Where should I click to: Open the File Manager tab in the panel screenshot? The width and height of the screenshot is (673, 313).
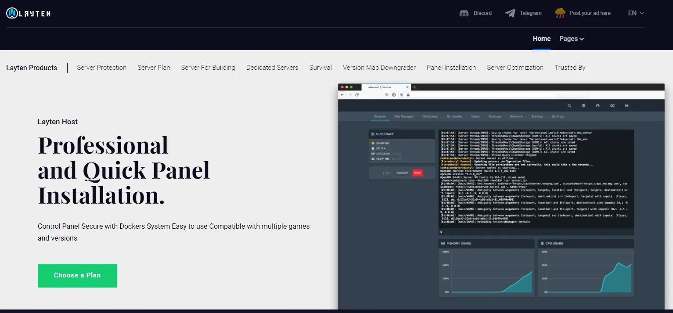404,116
